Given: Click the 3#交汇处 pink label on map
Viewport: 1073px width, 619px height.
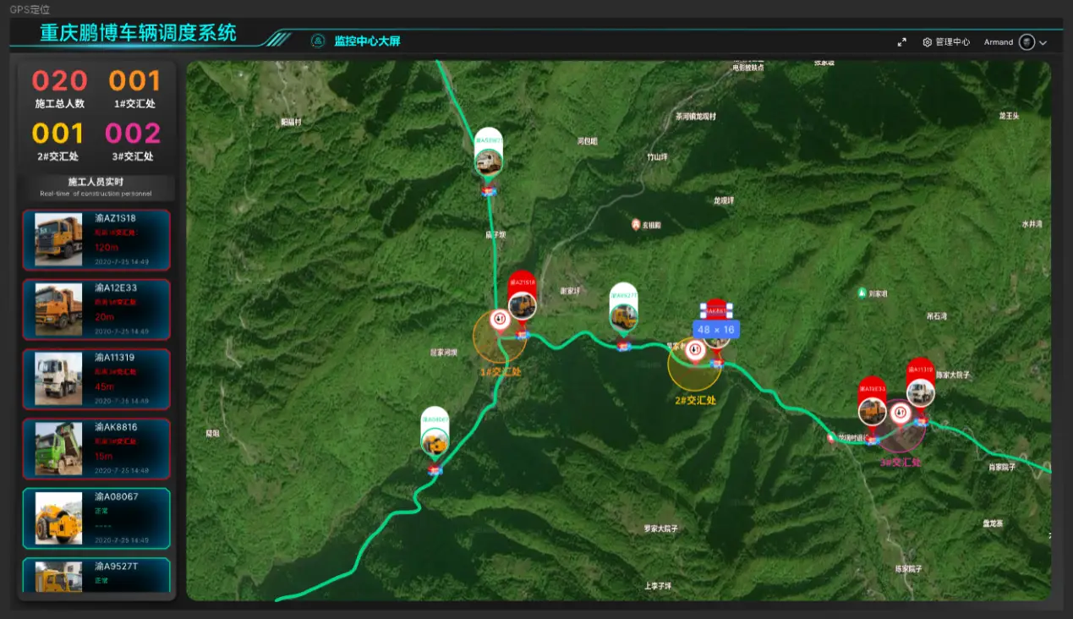Looking at the screenshot, I should 900,463.
